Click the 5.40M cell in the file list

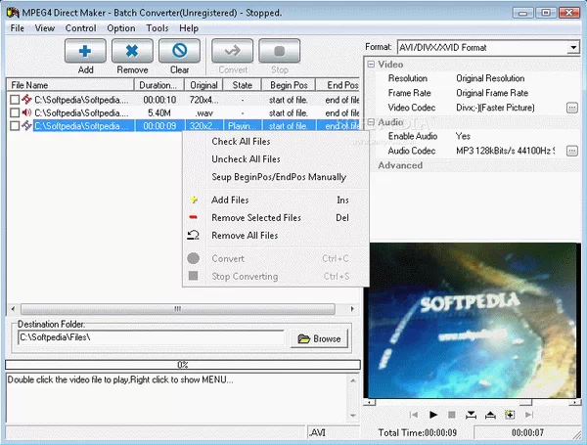pos(159,113)
